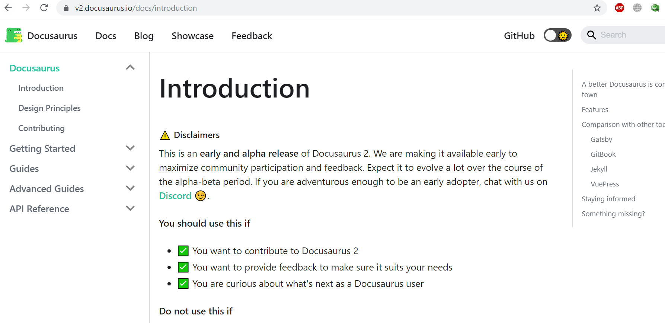Expand the Advanced Guides sidebar category
The height and width of the screenshot is (323, 665).
pyautogui.click(x=130, y=188)
